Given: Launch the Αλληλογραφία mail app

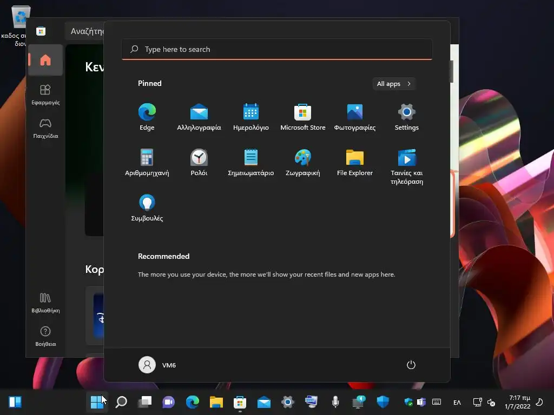Looking at the screenshot, I should (199, 117).
